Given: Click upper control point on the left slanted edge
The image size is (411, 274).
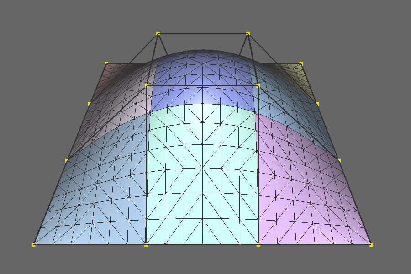Looking at the screenshot, I should pyautogui.click(x=90, y=104).
